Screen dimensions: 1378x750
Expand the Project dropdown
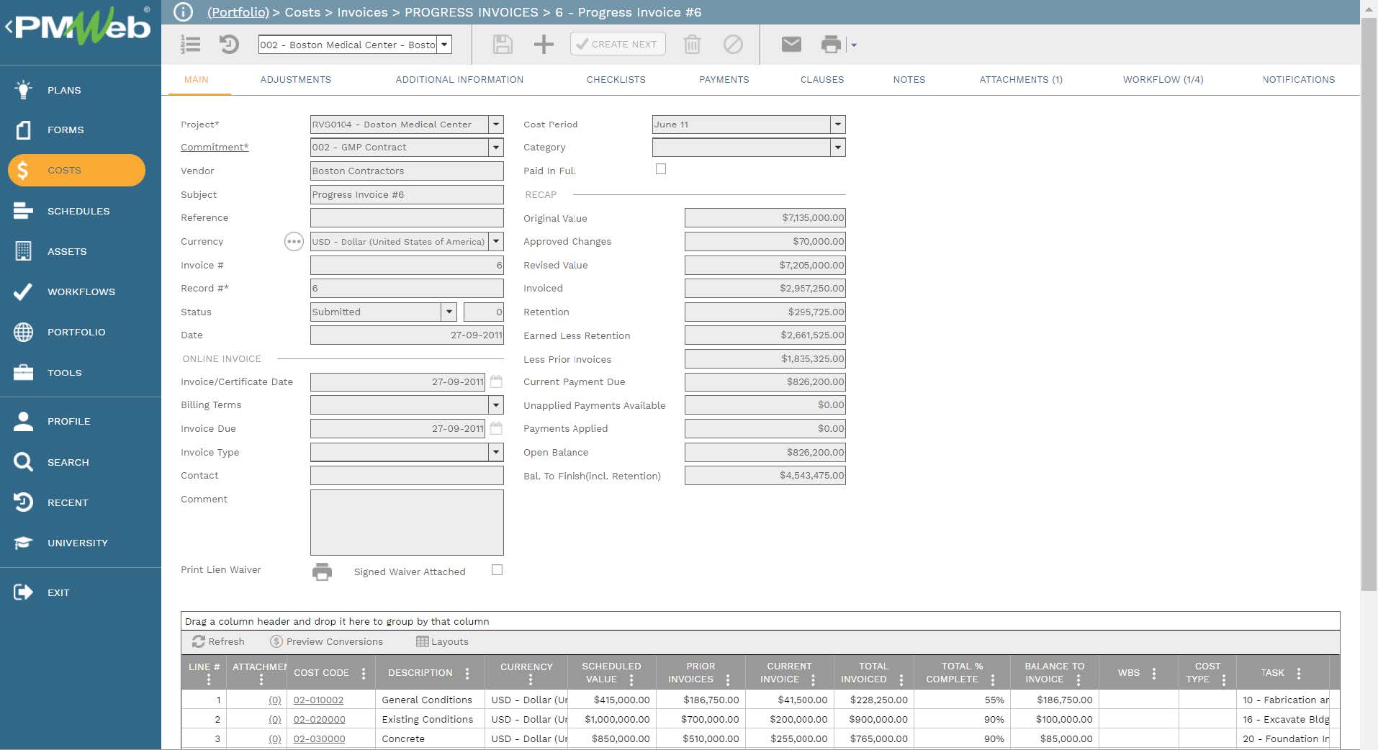[x=496, y=125]
